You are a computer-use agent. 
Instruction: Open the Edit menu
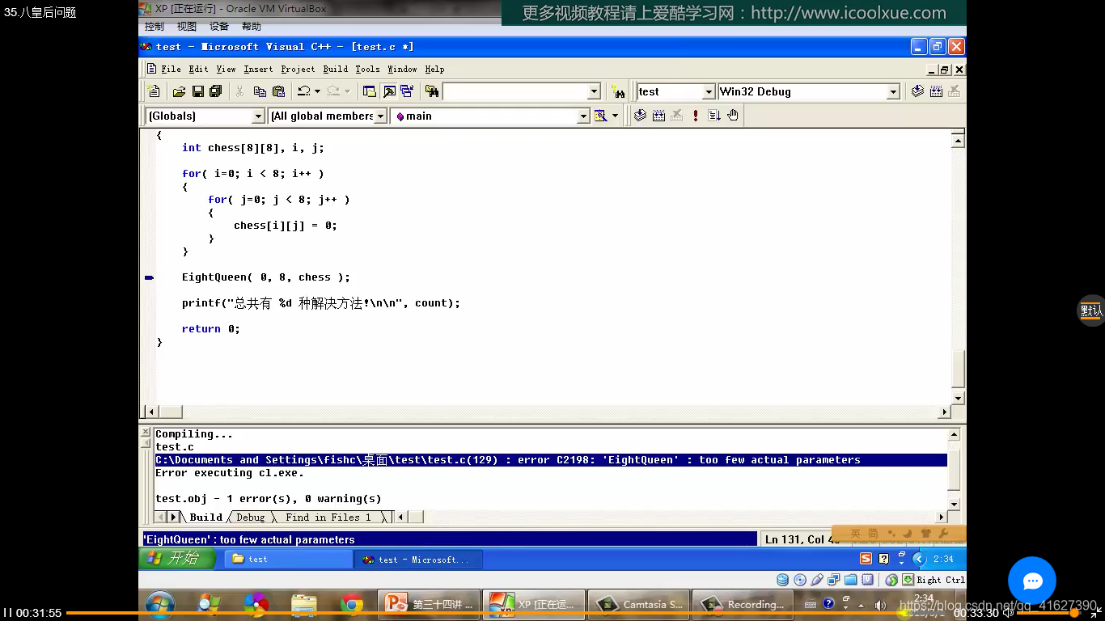pos(198,70)
